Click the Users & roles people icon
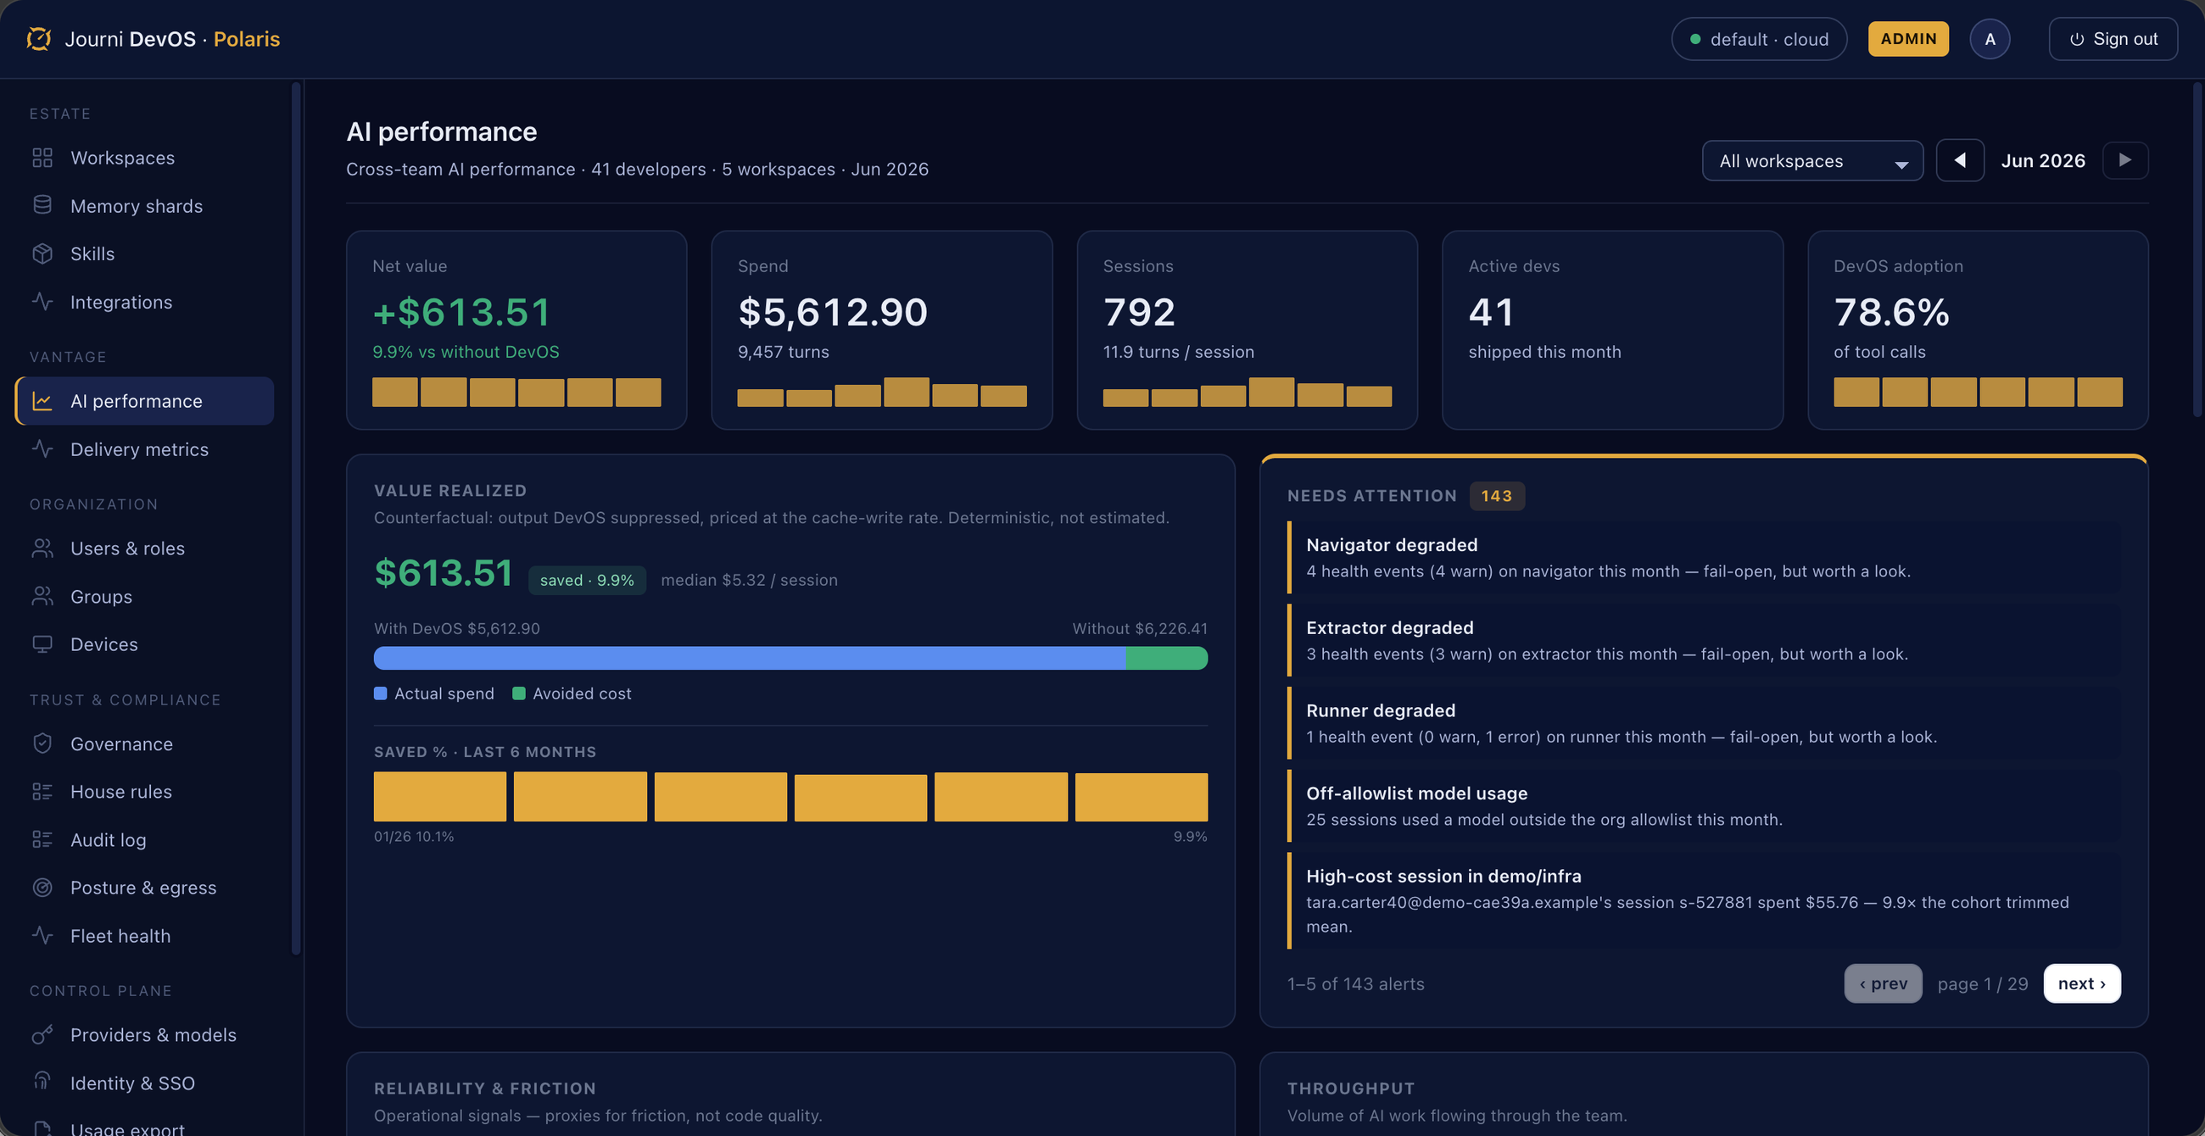The height and width of the screenshot is (1136, 2205). 42,548
